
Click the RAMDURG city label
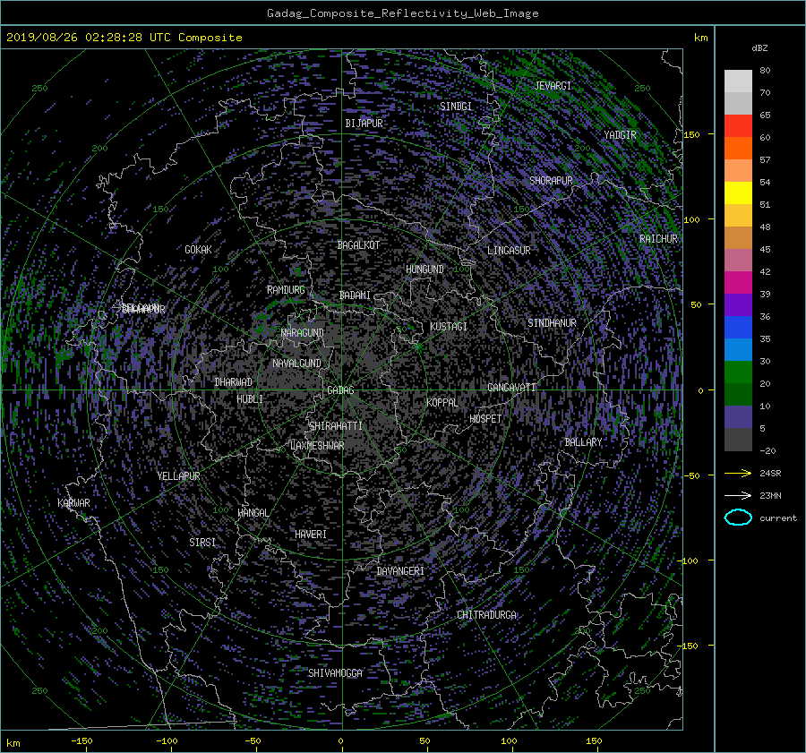(x=286, y=290)
